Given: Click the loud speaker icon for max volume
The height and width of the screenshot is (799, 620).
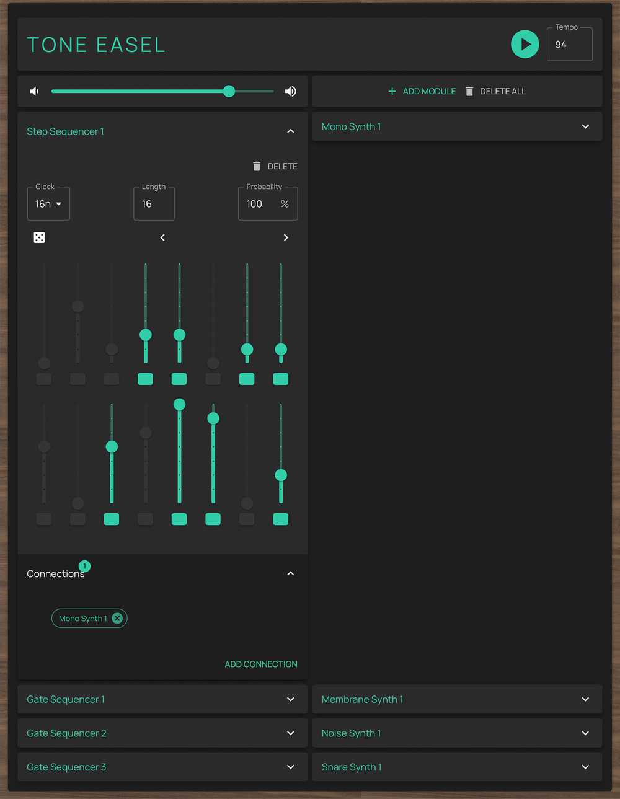Looking at the screenshot, I should coord(290,91).
